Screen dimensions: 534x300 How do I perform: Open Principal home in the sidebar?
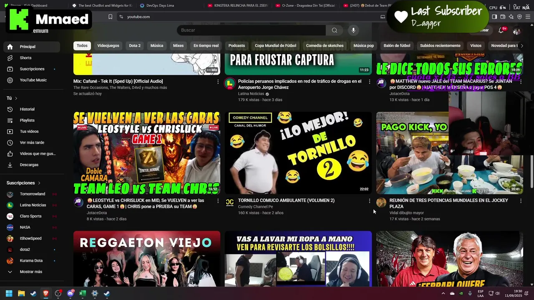[x=32, y=47]
